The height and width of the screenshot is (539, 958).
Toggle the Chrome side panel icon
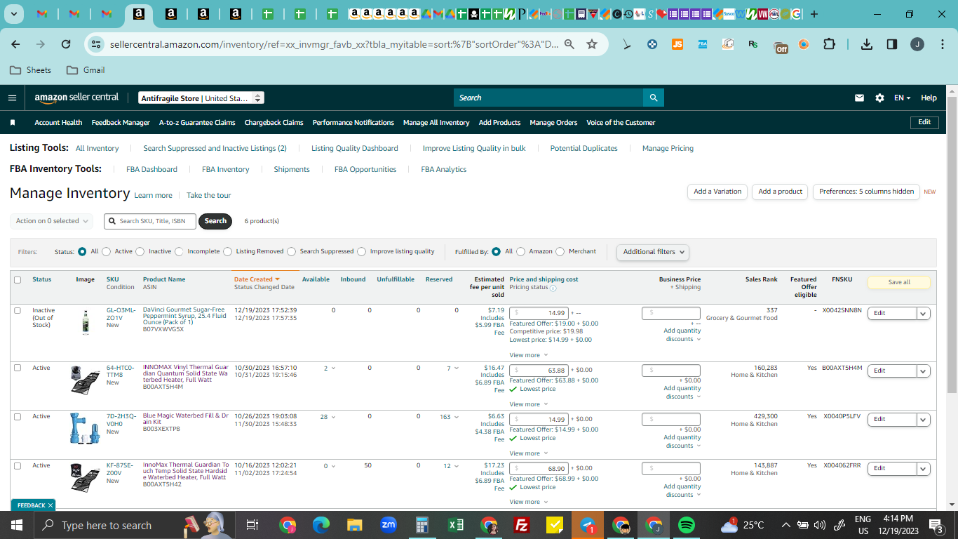coord(892,44)
